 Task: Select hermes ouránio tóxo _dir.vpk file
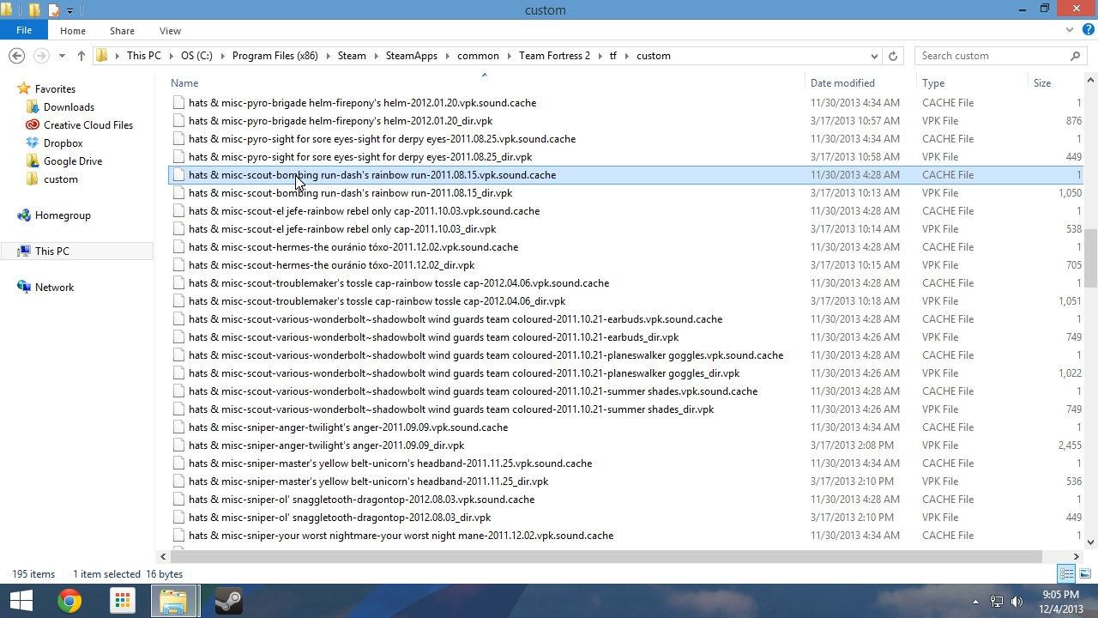(x=331, y=265)
